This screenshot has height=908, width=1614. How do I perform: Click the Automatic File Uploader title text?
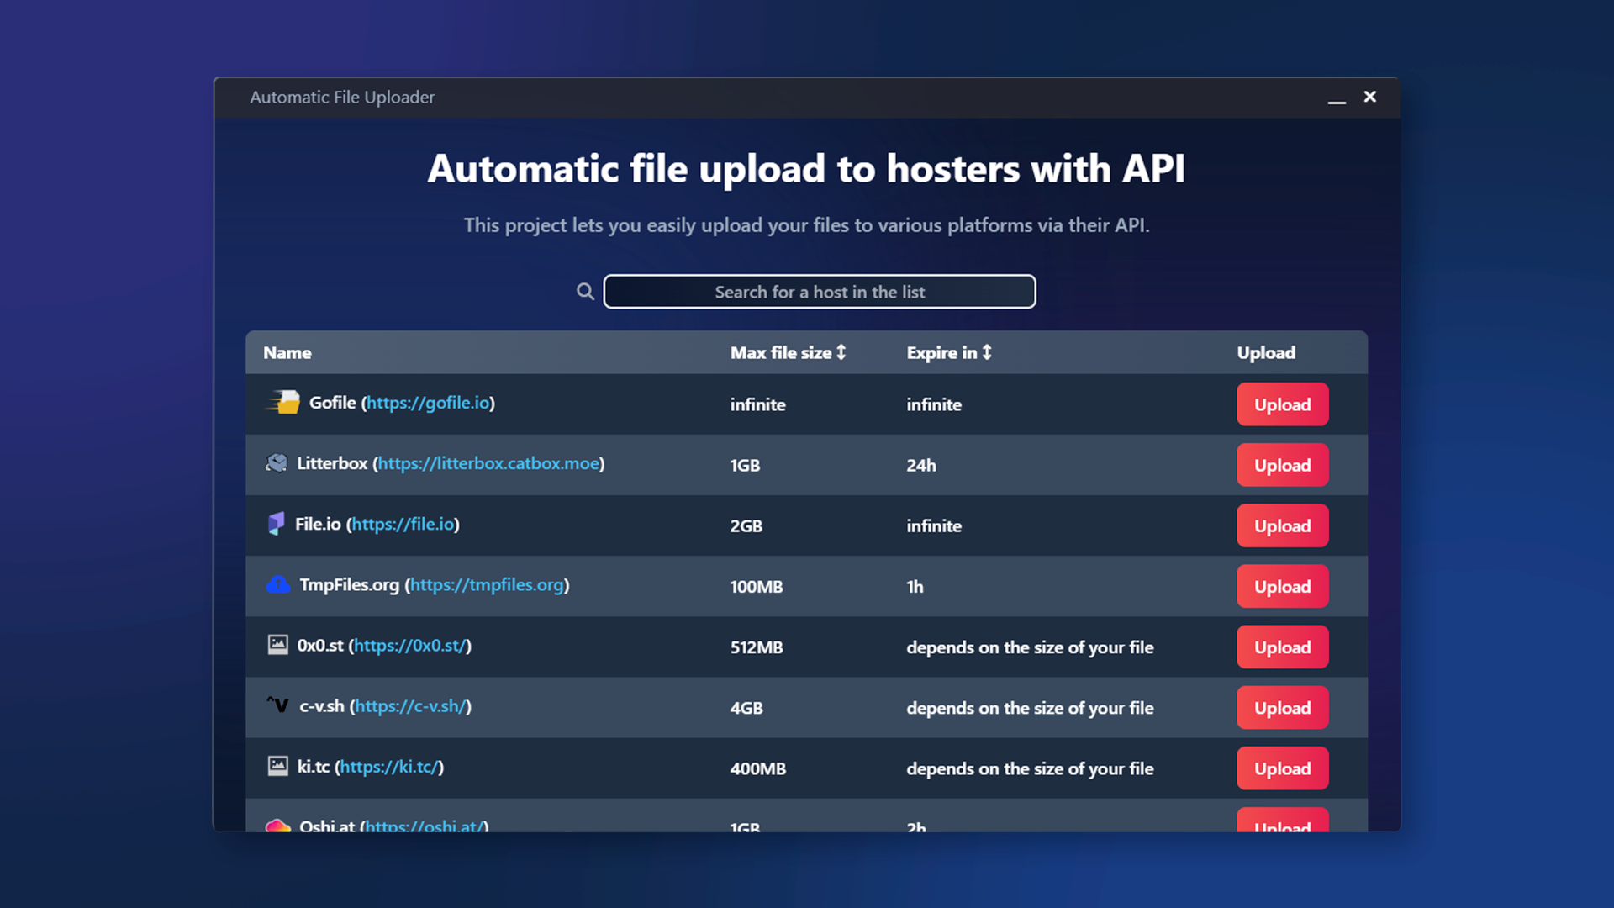click(342, 97)
